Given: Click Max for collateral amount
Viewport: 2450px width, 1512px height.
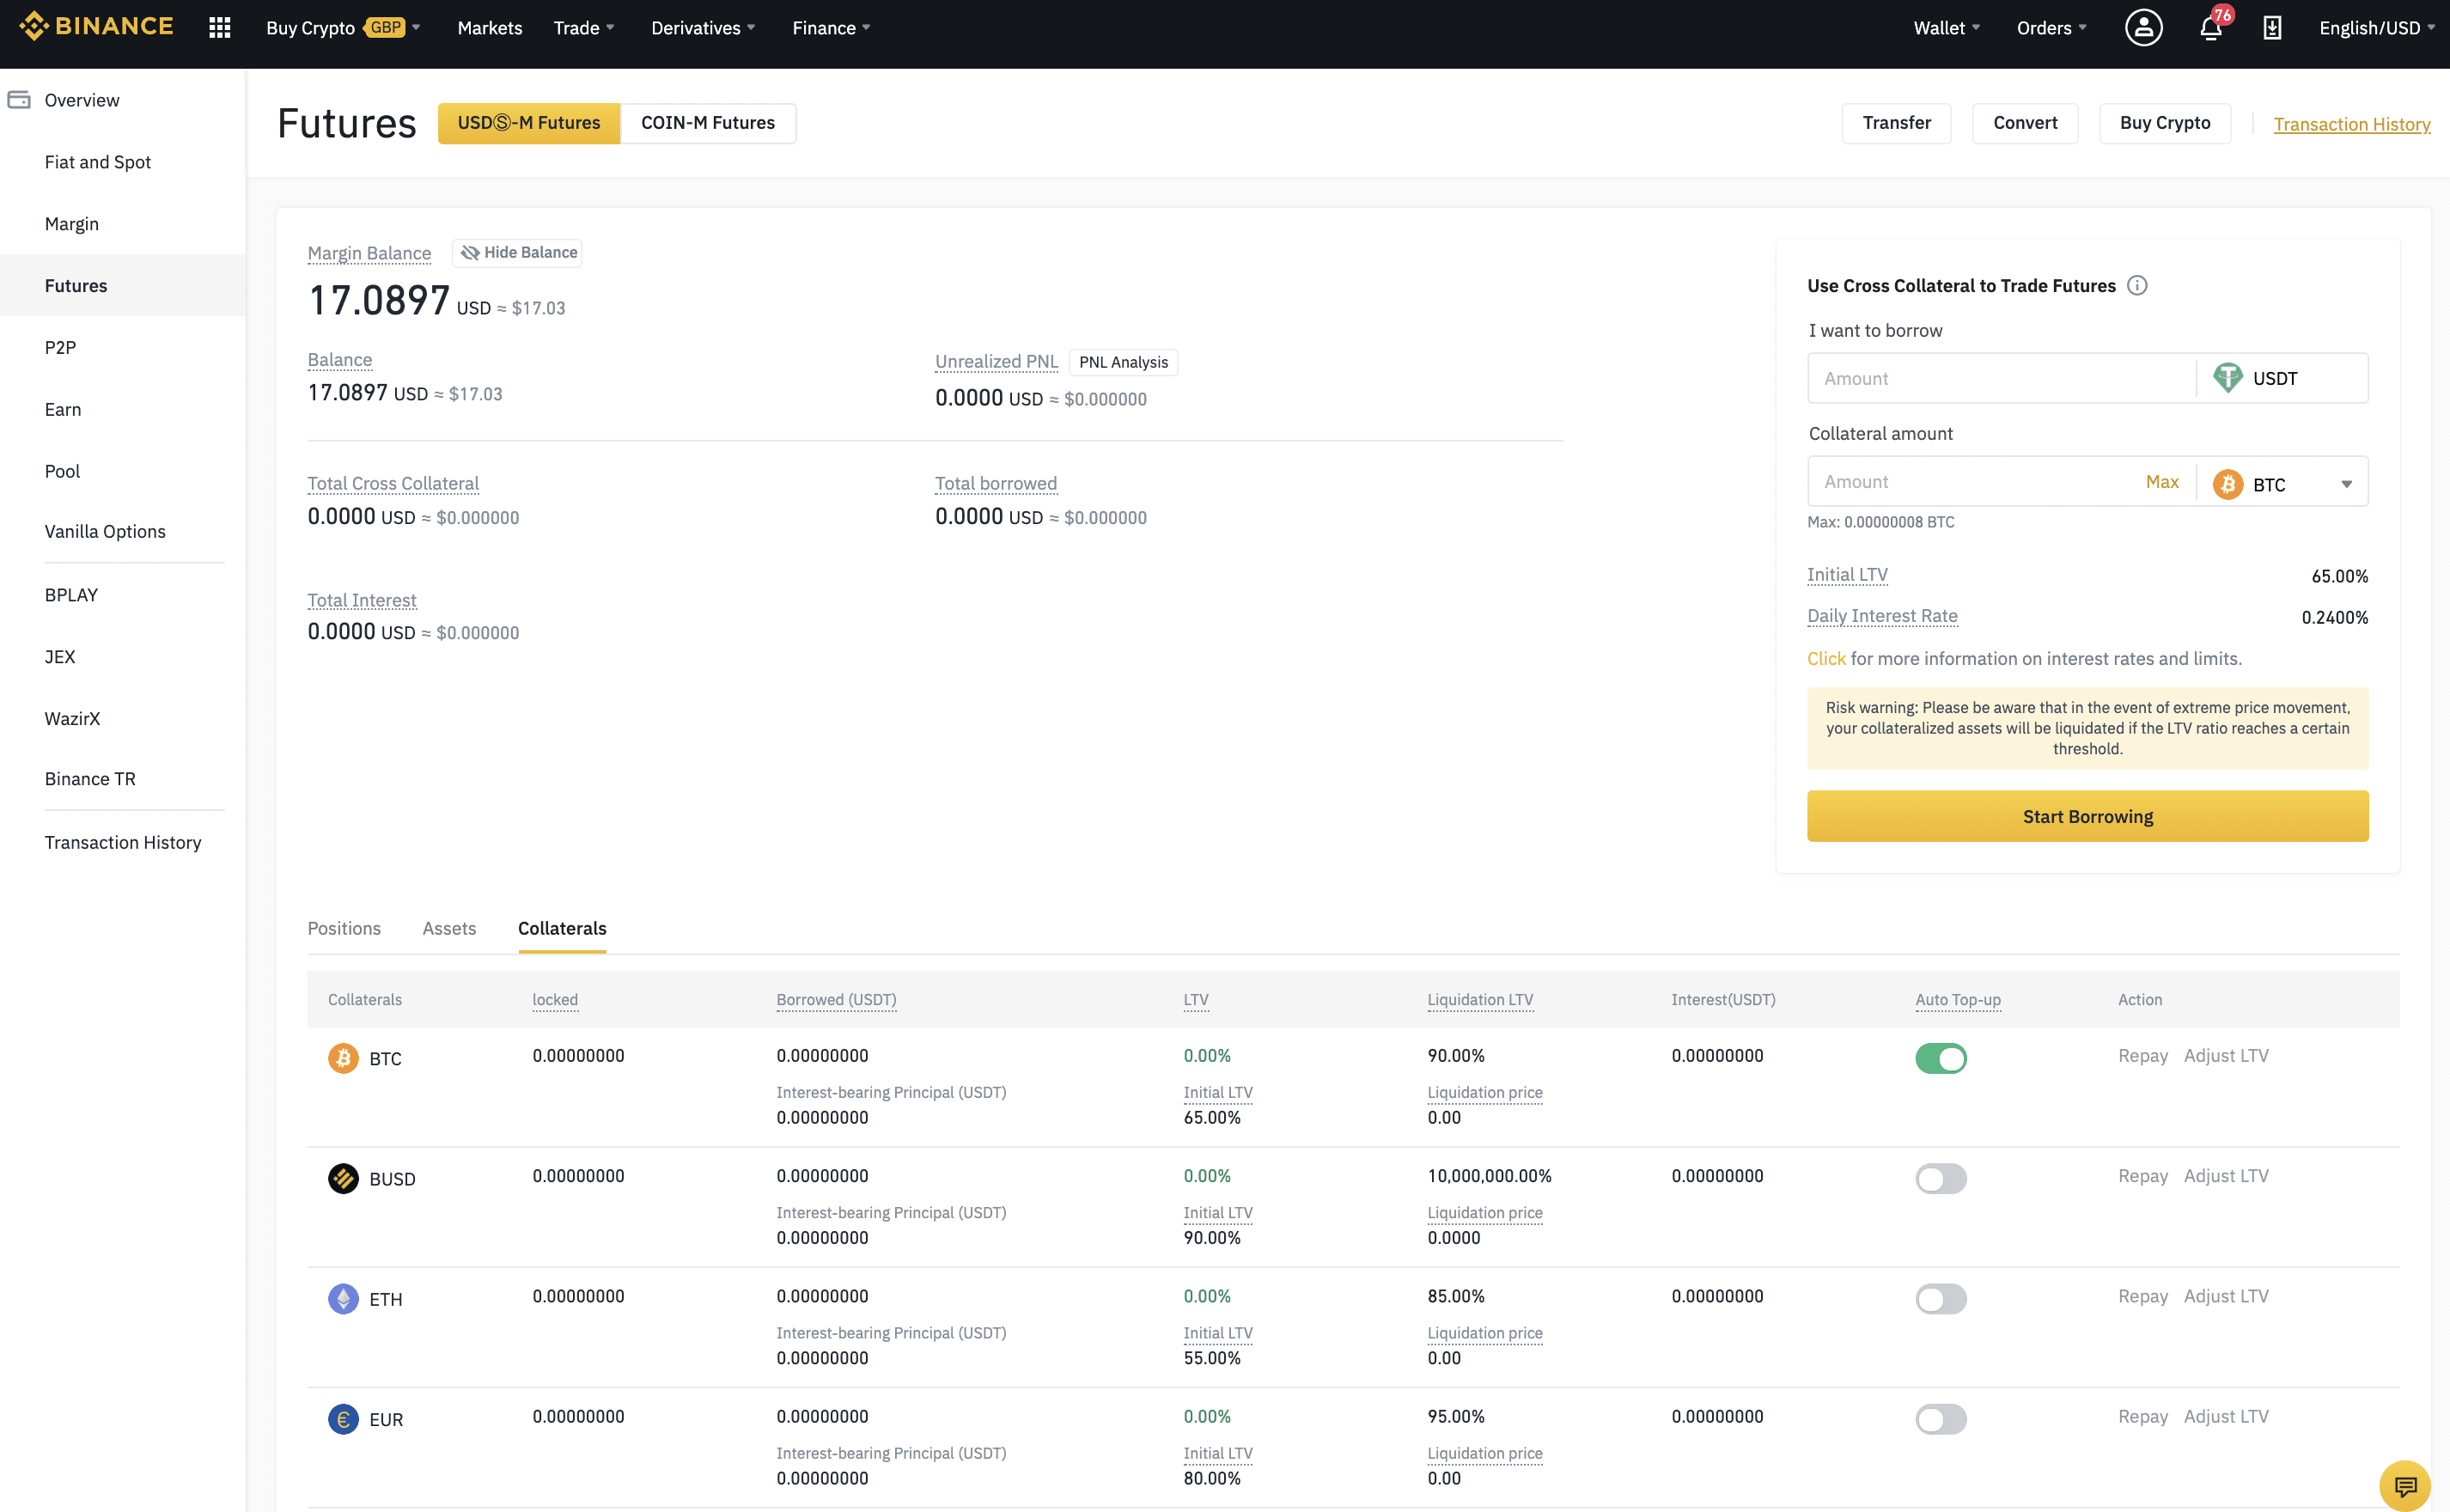Looking at the screenshot, I should [2161, 482].
